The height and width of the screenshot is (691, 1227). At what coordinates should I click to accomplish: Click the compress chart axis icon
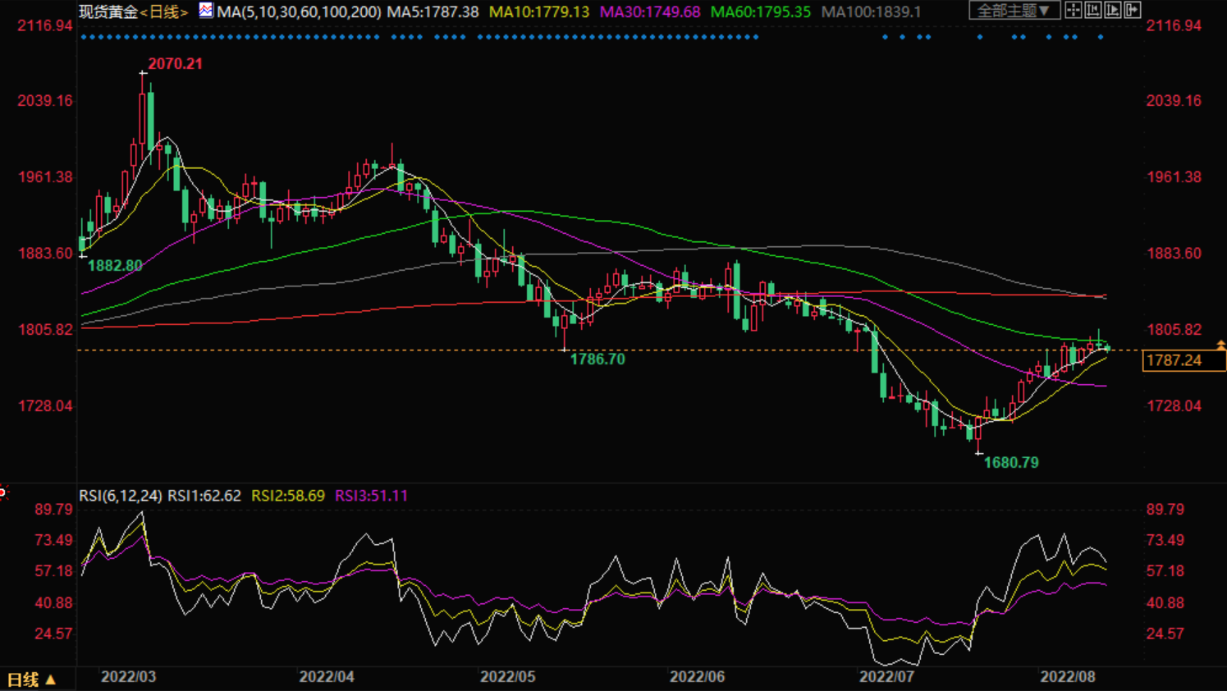point(1092,10)
